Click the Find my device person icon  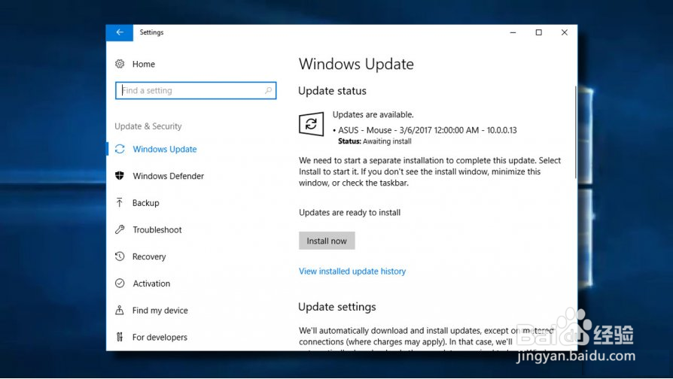point(120,310)
